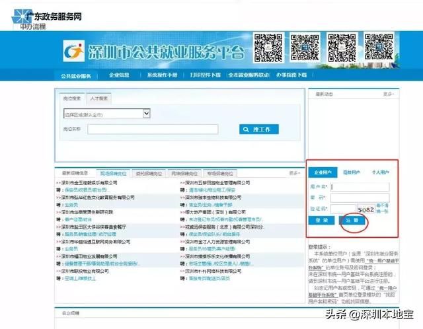Open 服务员/销售经理 job link
Viewport: 423px width, 329px height.
[x=91, y=234]
